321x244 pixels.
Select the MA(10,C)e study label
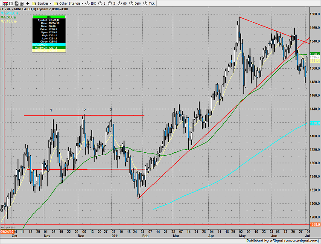tap(9, 21)
